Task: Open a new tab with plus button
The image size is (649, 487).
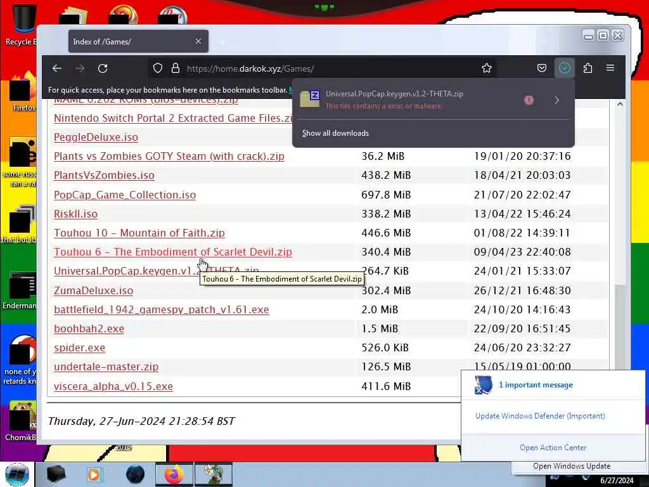Action: click(x=222, y=42)
